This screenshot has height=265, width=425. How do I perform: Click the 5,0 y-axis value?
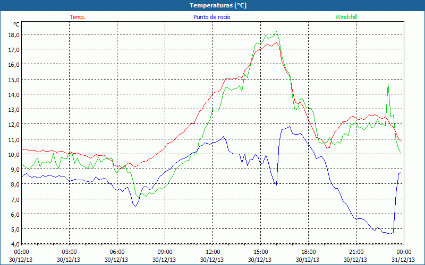(15, 229)
